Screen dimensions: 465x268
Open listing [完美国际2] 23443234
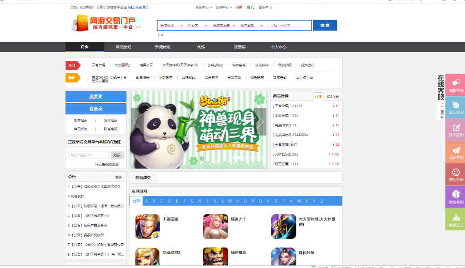pos(290,135)
